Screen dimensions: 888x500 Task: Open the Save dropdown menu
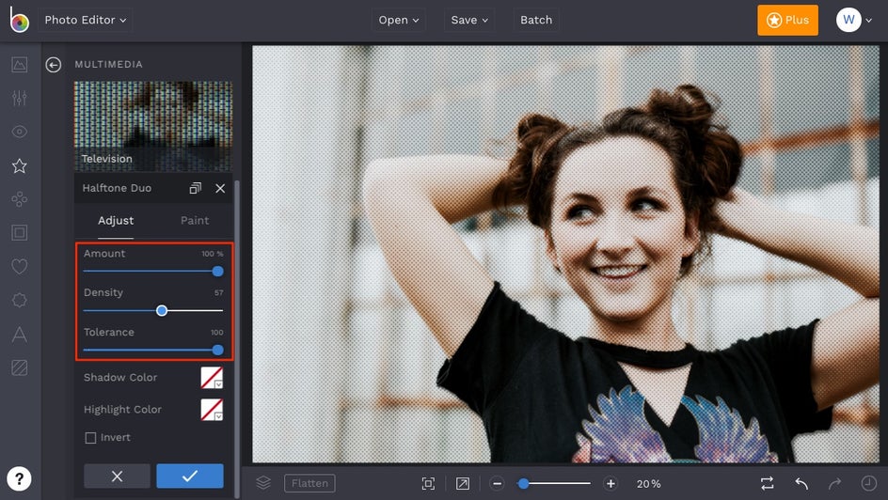click(469, 20)
